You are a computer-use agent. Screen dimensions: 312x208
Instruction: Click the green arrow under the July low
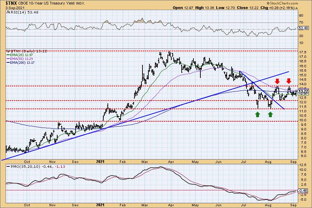click(258, 114)
